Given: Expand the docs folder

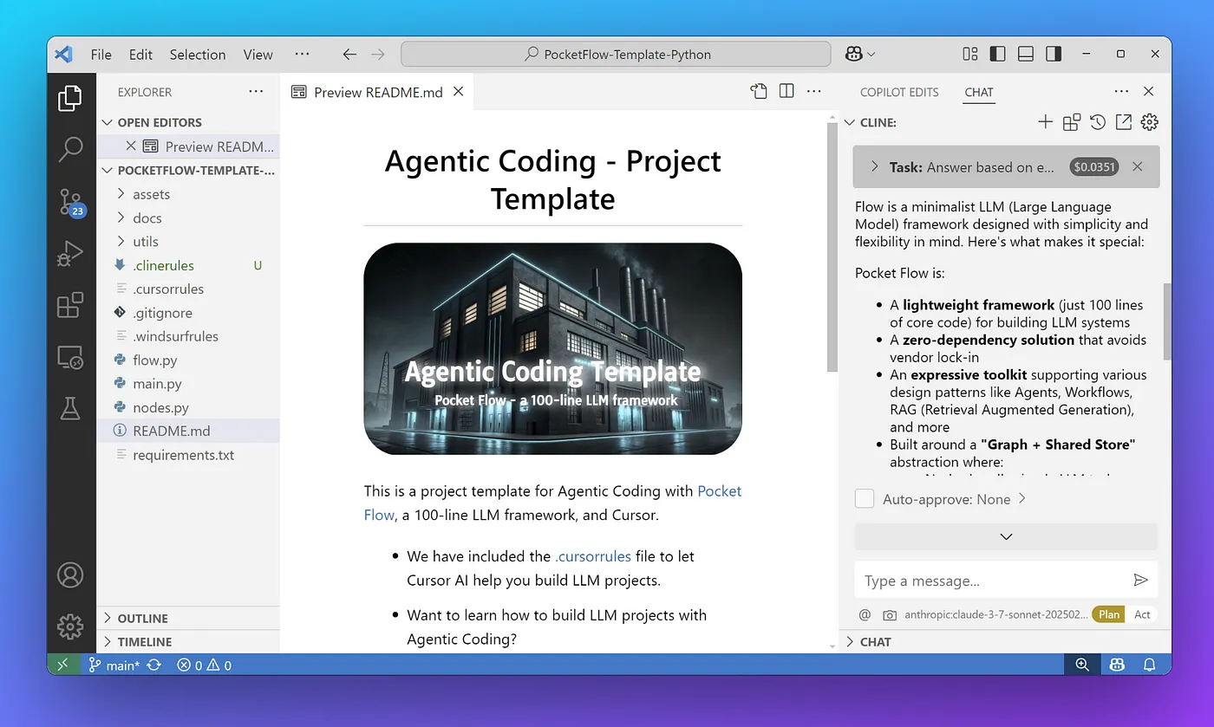Looking at the screenshot, I should (x=188, y=217).
